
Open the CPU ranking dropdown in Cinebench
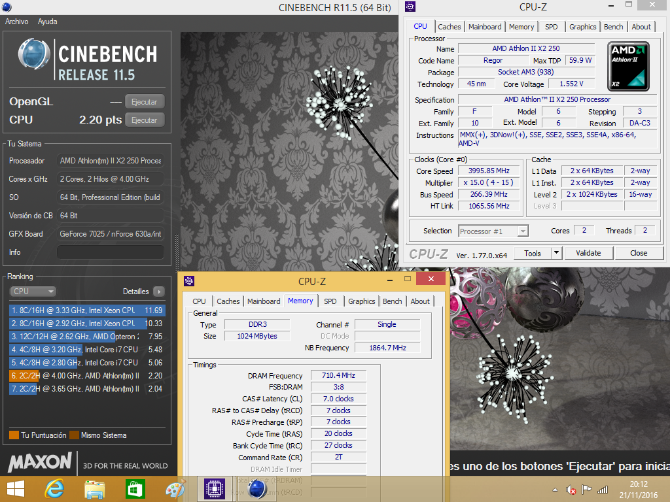(33, 291)
